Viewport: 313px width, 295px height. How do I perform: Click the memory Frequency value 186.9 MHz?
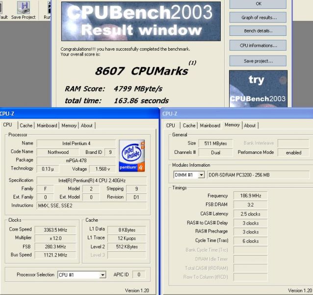(251, 196)
